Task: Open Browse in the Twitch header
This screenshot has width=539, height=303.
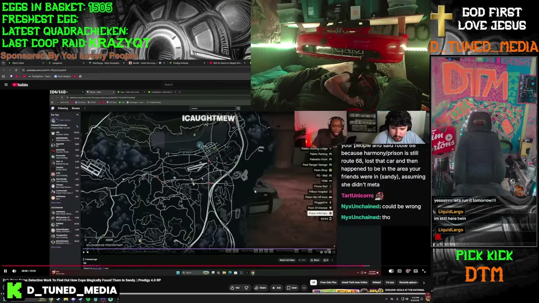Action: click(x=76, y=108)
